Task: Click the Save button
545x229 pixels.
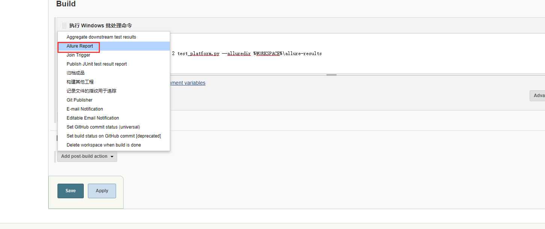Action: click(71, 191)
